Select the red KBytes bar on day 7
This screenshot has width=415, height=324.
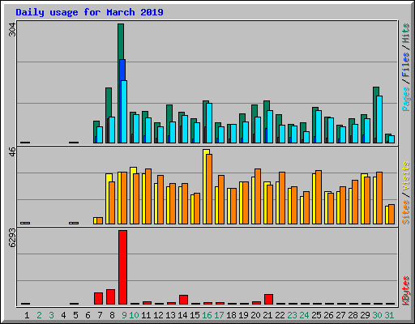click(98, 298)
